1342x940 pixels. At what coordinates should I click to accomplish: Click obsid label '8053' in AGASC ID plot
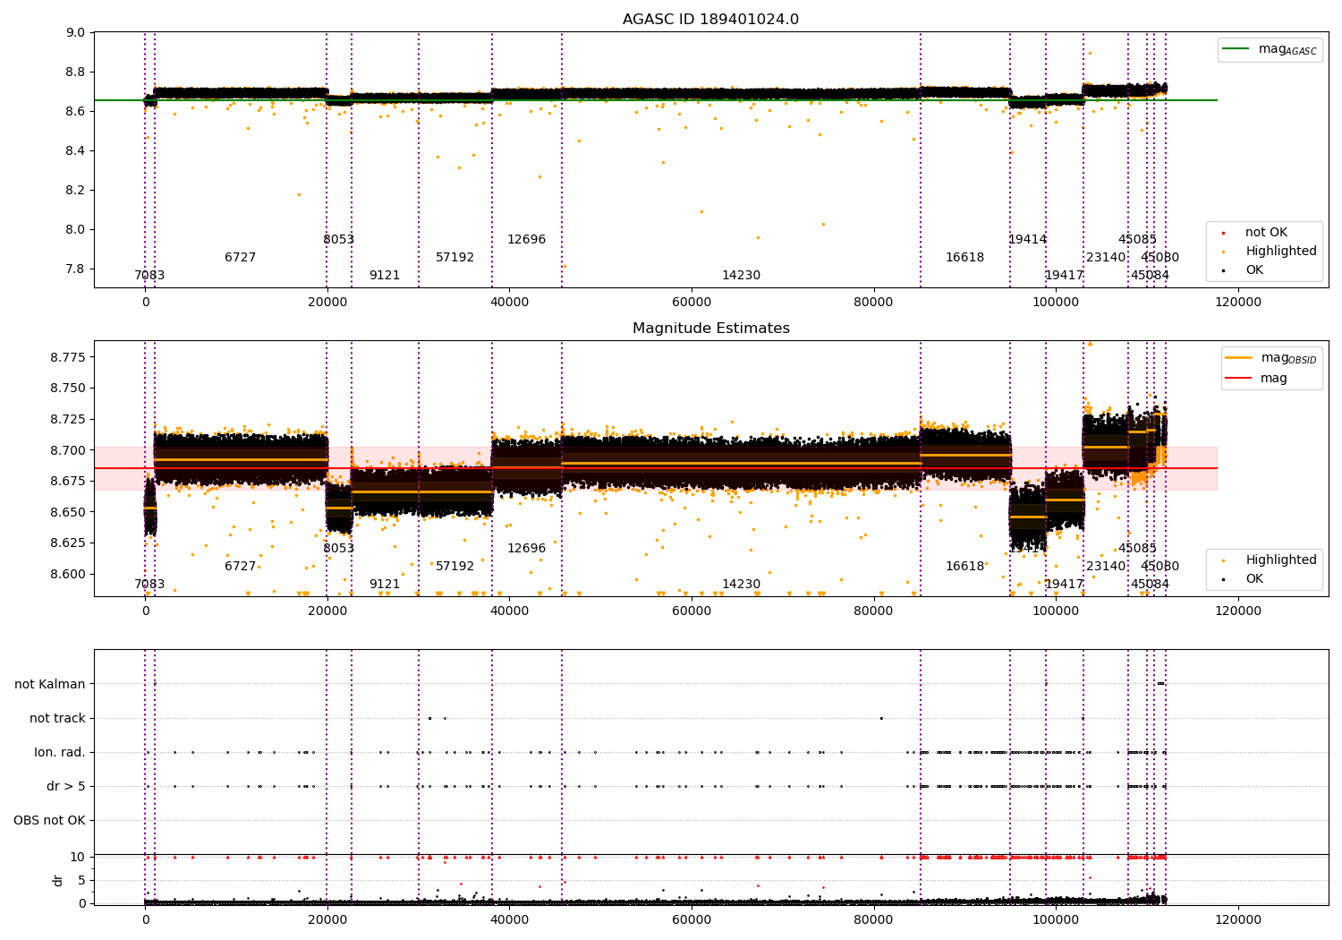338,240
